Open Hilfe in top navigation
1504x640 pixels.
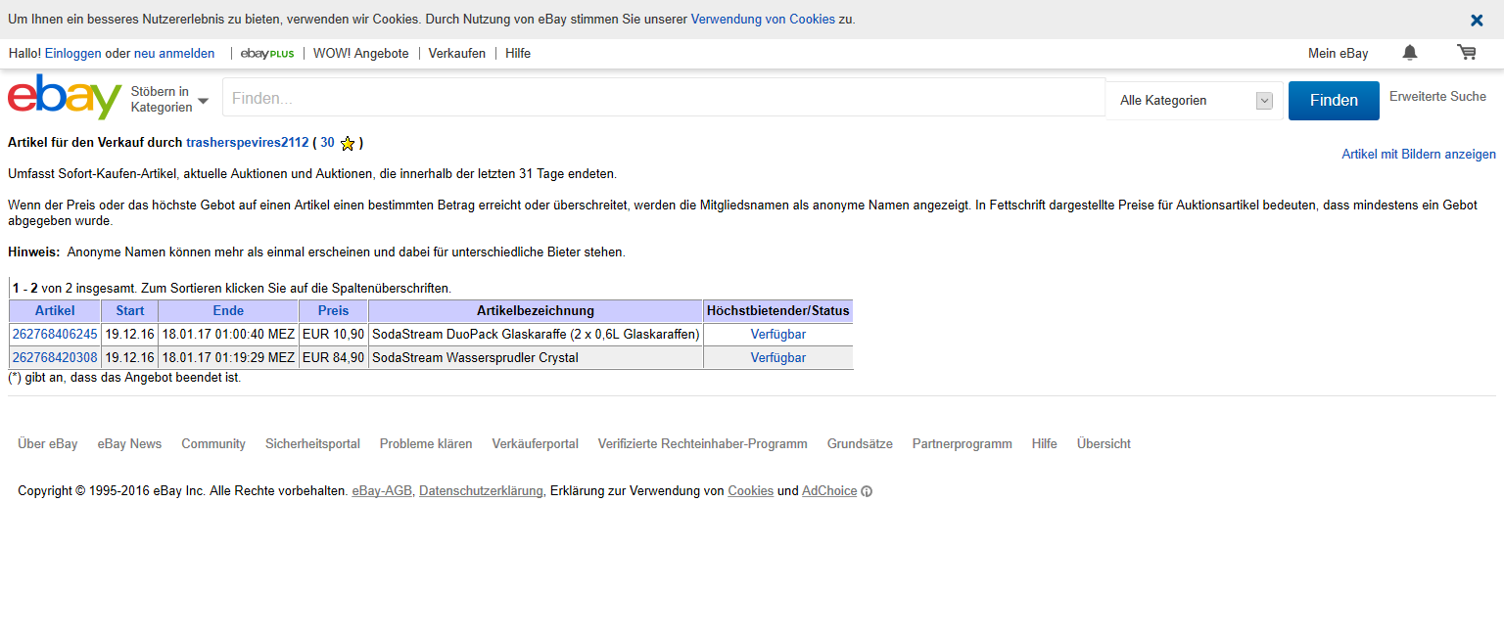pos(518,54)
